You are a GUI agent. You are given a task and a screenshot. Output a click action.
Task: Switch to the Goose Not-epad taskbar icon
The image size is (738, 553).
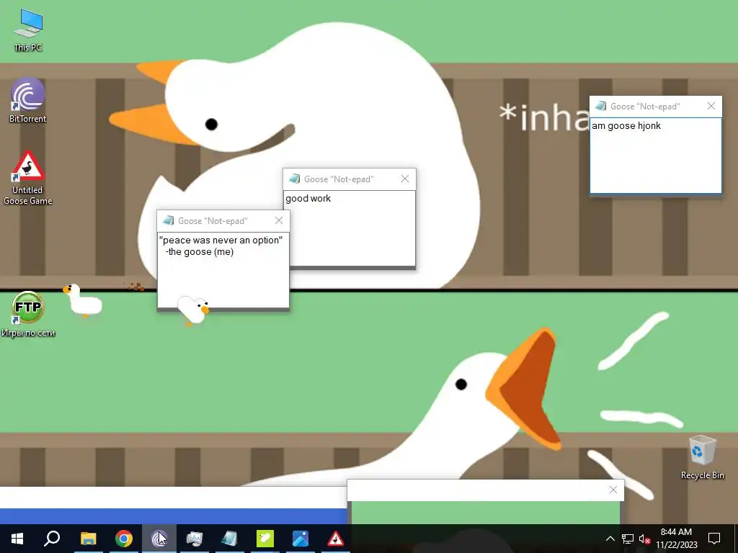tap(230, 539)
